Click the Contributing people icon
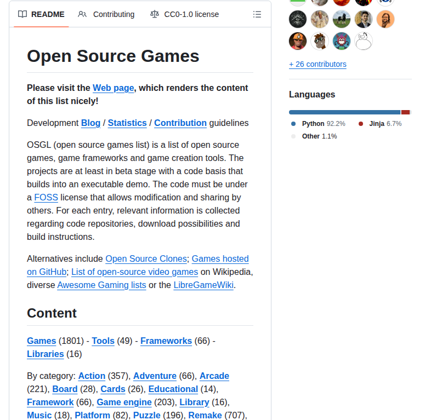The height and width of the screenshot is (420, 425). click(x=82, y=14)
